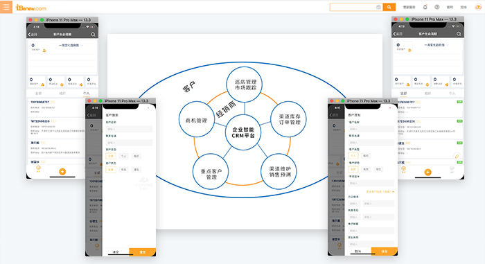Viewport: 485px width, 264px height.
Task: Focus 联系电话 input in 客户搜索 panel
Action: 129,143
